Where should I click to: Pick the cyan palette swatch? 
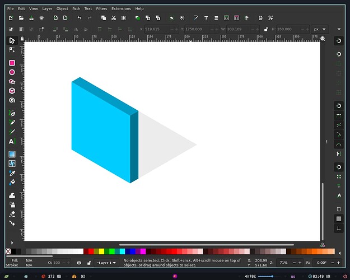tap(122, 251)
